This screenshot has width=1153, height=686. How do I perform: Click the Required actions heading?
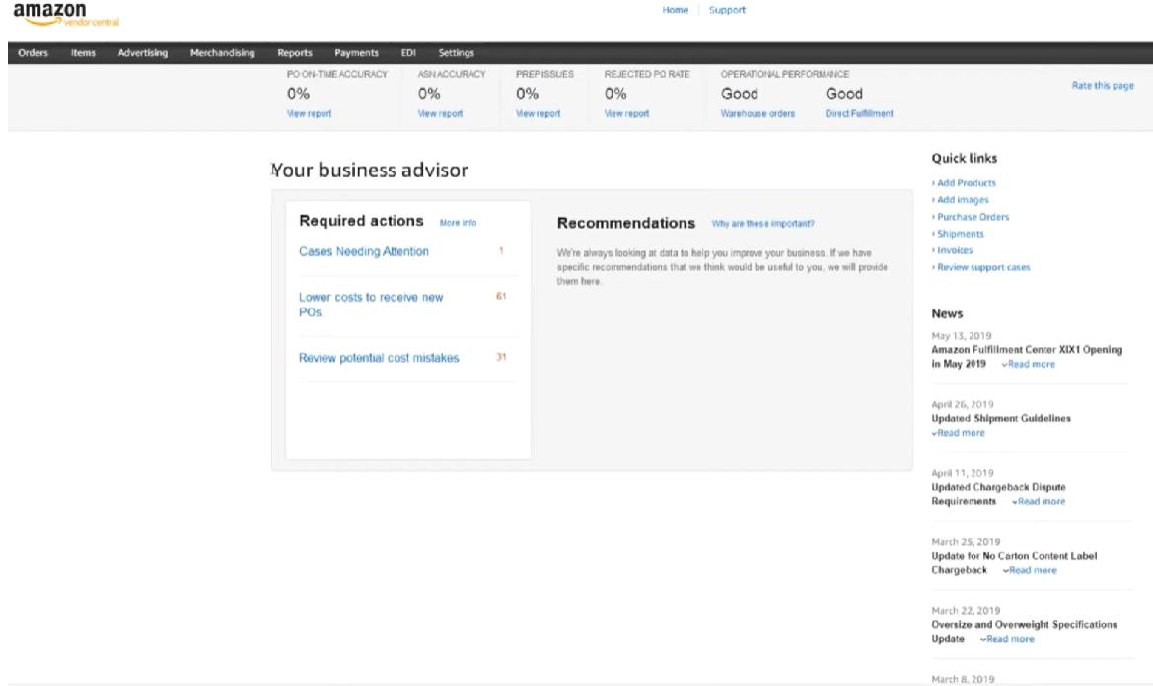[x=361, y=221]
